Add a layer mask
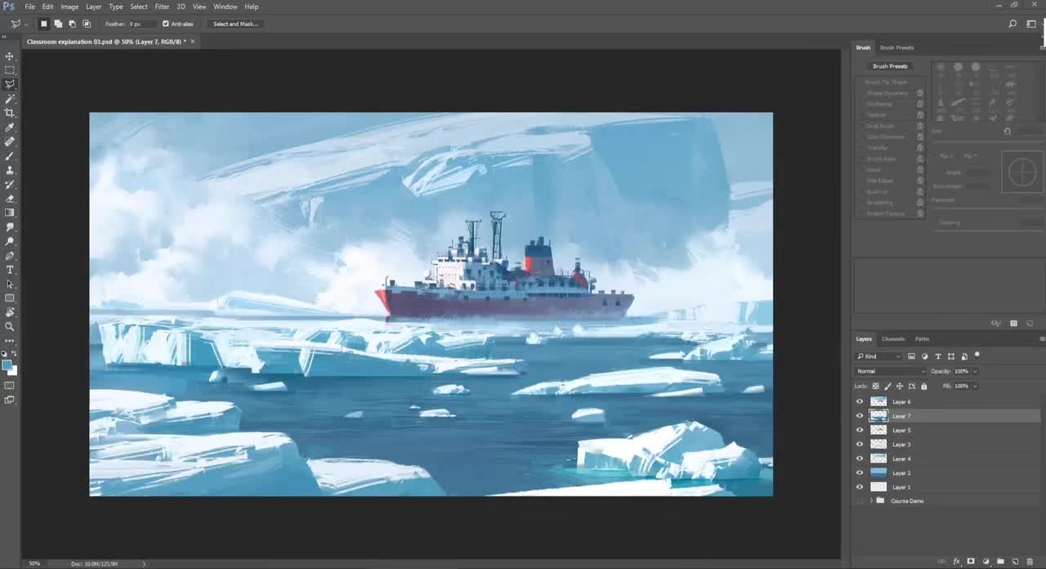This screenshot has width=1046, height=569. point(971,562)
